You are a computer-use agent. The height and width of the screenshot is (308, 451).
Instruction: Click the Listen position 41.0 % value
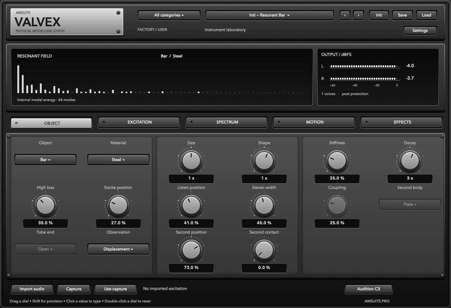point(191,223)
